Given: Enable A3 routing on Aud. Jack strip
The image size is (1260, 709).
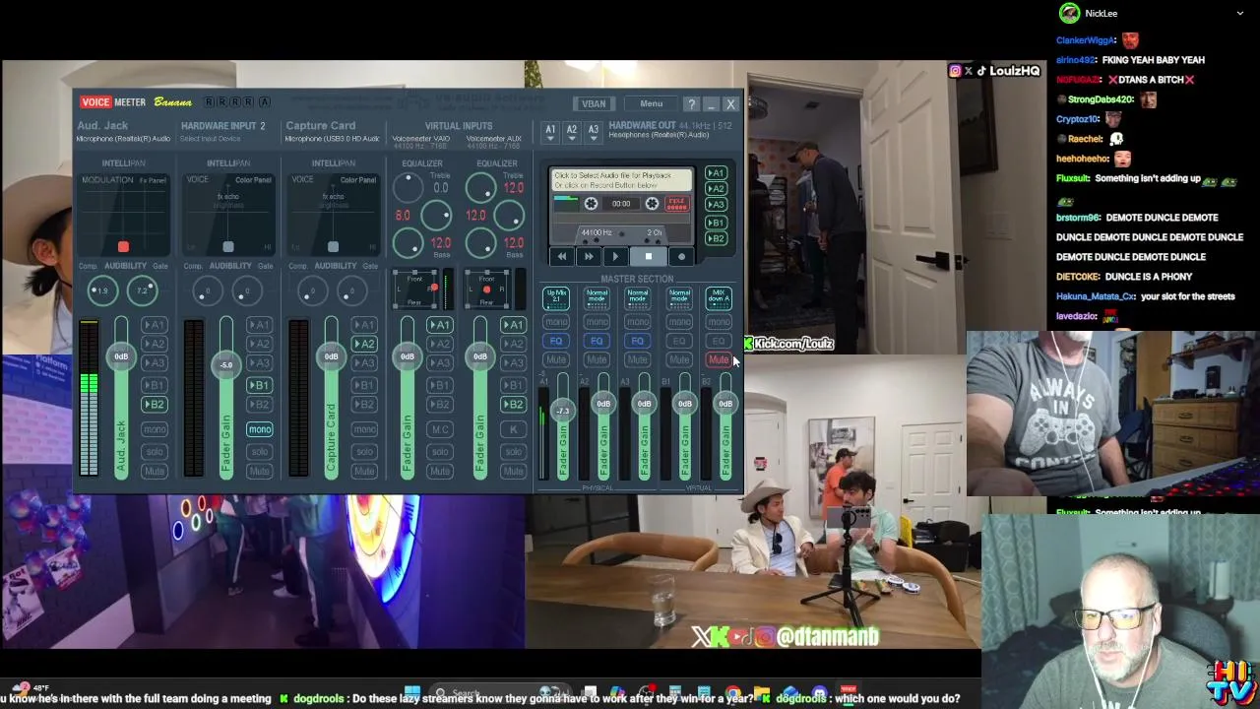Looking at the screenshot, I should pyautogui.click(x=155, y=363).
